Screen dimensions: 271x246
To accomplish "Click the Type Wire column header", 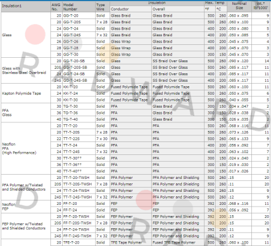I will pyautogui.click(x=103, y=7).
